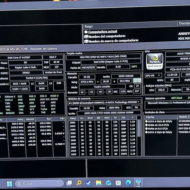Click the Intel B760 chipset field

tap(111, 62)
